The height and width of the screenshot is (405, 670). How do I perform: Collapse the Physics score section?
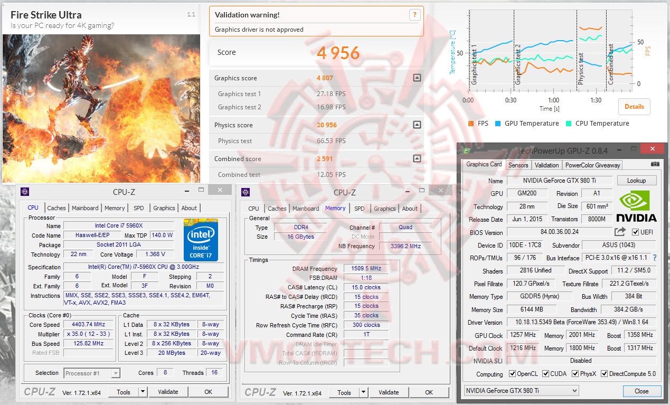[417, 125]
